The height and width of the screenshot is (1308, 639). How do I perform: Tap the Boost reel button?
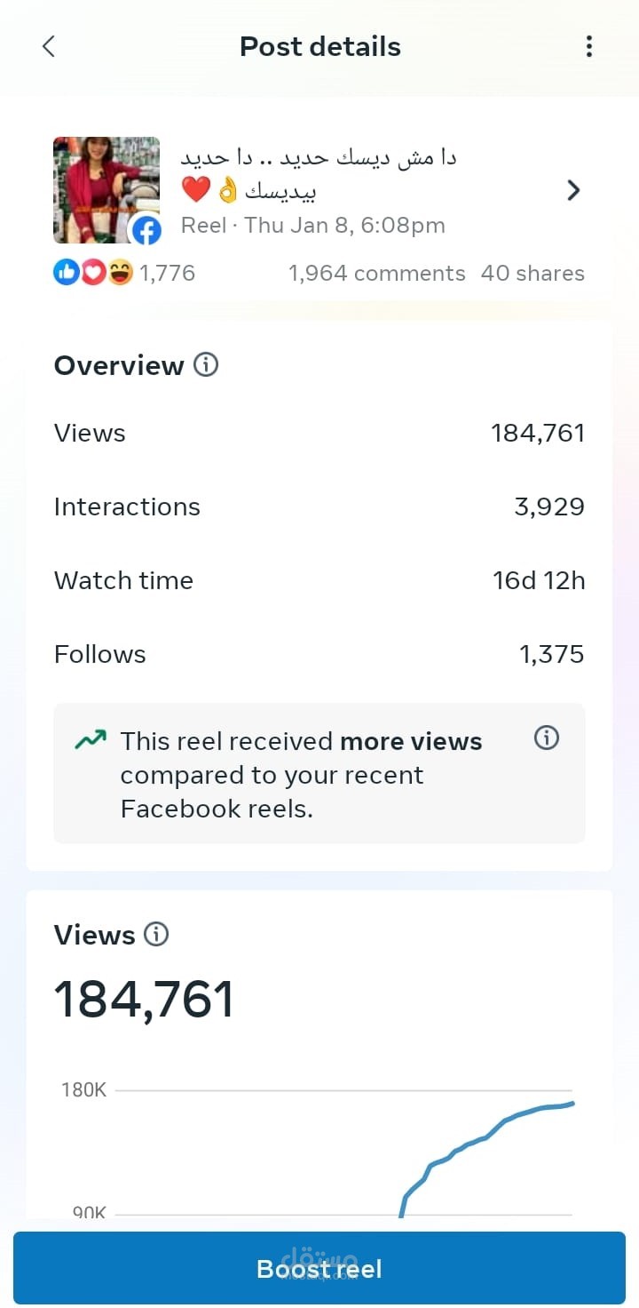(x=319, y=1268)
